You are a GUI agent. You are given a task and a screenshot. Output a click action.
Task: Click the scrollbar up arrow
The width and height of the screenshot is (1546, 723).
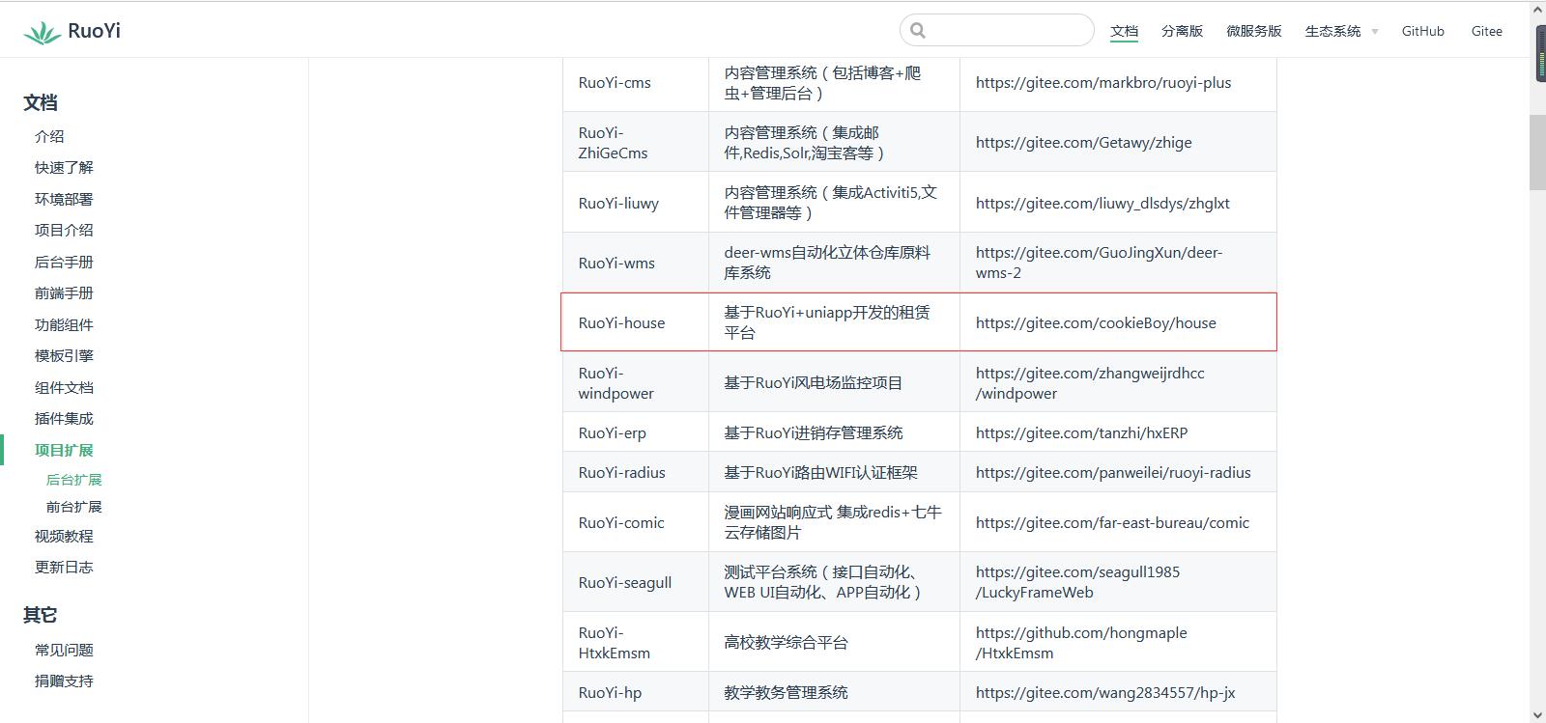tap(1537, 9)
